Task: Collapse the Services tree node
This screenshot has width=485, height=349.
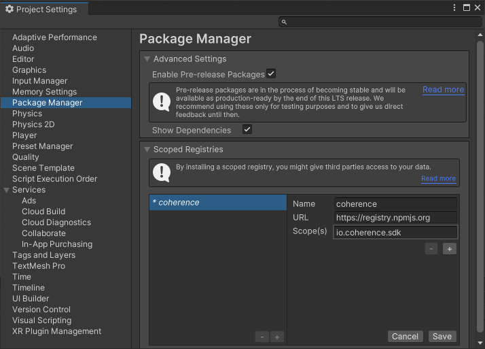Action: pos(7,190)
